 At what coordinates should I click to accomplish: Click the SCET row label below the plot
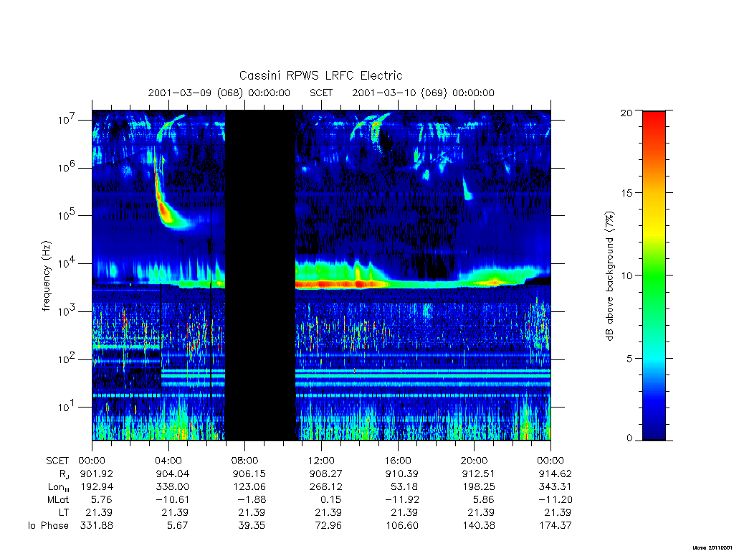tap(57, 461)
